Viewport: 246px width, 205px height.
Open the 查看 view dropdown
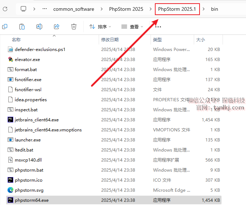pyautogui.click(x=132, y=27)
